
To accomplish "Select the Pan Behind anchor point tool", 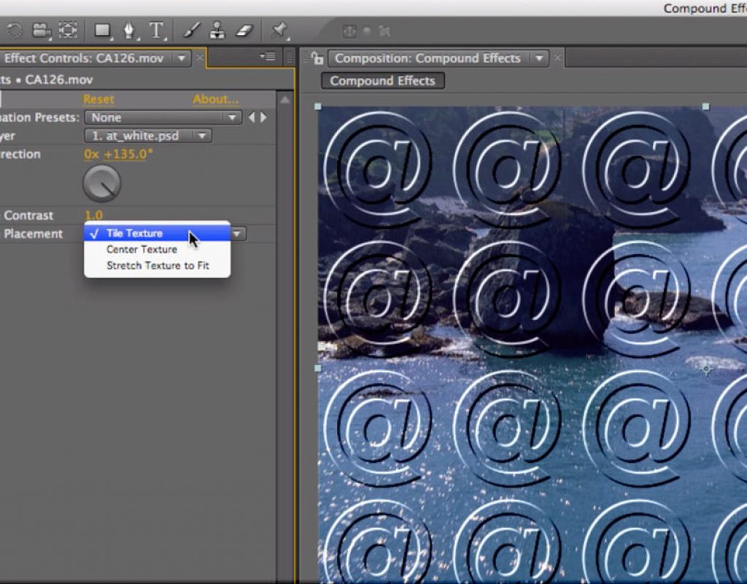I will (x=68, y=31).
